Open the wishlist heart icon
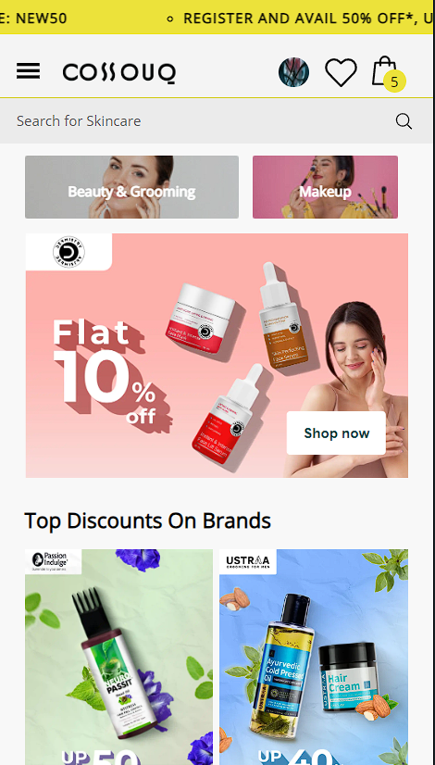435x765 pixels. [x=341, y=72]
